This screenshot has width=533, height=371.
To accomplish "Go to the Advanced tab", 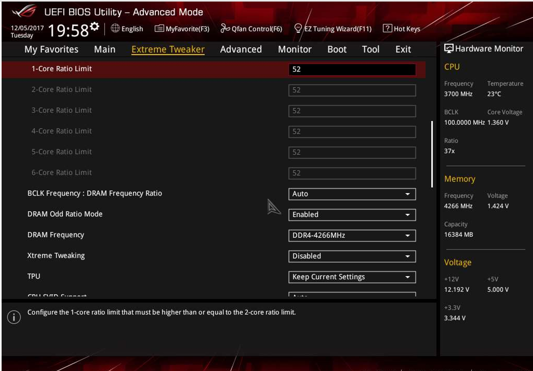I will 241,49.
